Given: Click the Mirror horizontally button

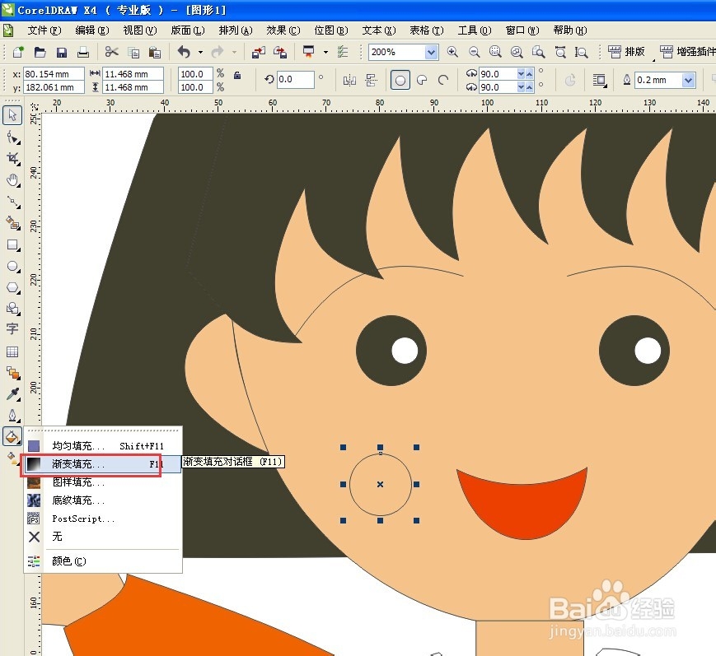Looking at the screenshot, I should (349, 81).
